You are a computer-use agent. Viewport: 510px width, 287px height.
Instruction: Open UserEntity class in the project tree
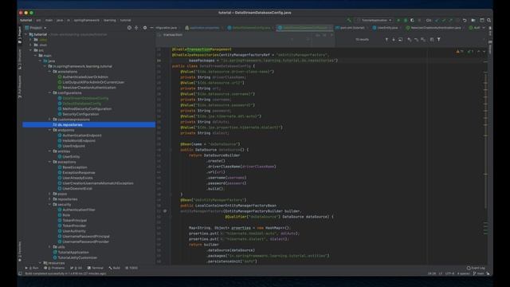pyautogui.click(x=69, y=156)
